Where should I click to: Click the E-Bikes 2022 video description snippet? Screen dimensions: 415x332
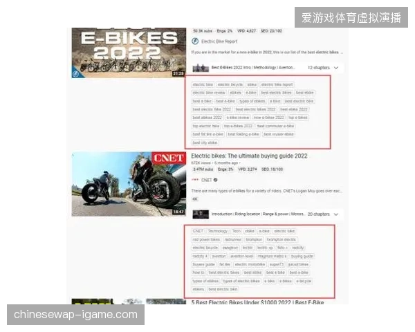coord(267,53)
